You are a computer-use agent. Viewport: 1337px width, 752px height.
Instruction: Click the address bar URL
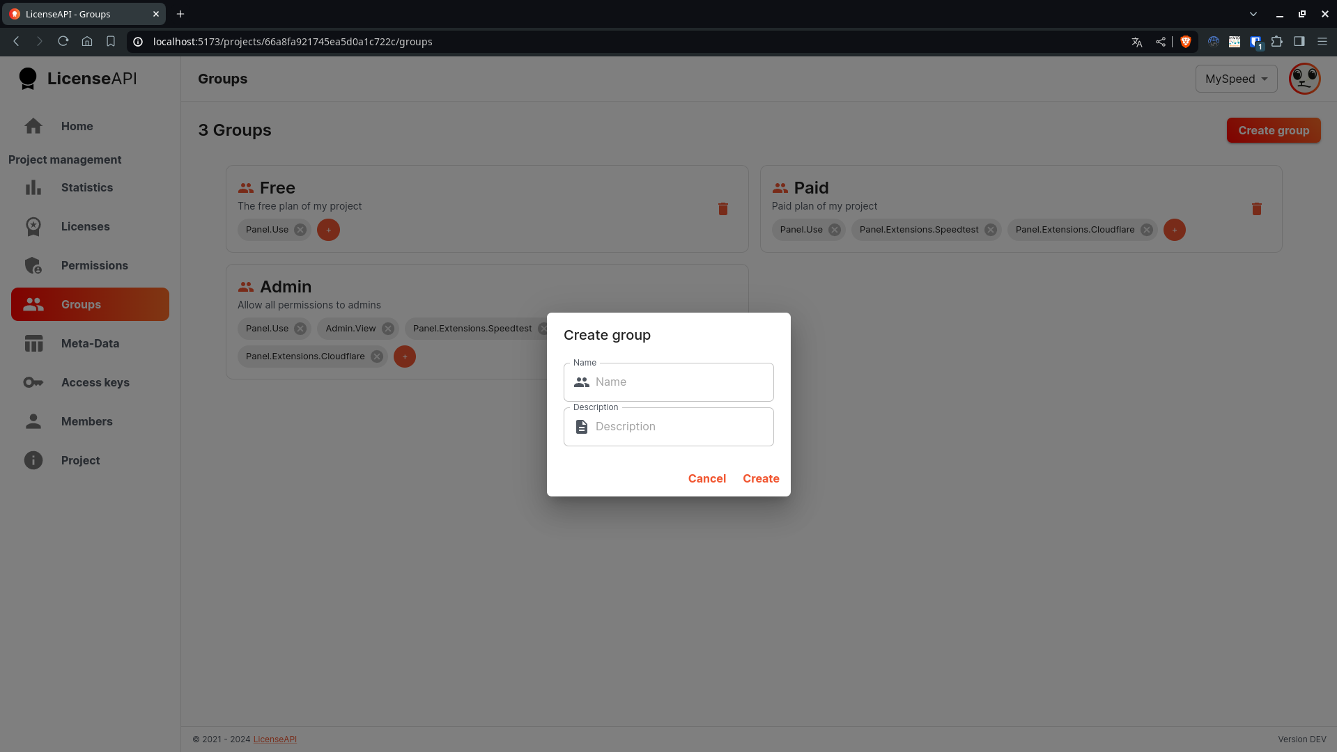293,42
